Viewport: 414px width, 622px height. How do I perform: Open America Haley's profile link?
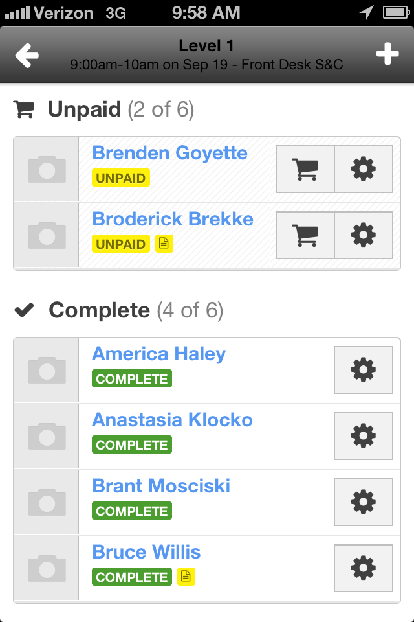tap(158, 354)
